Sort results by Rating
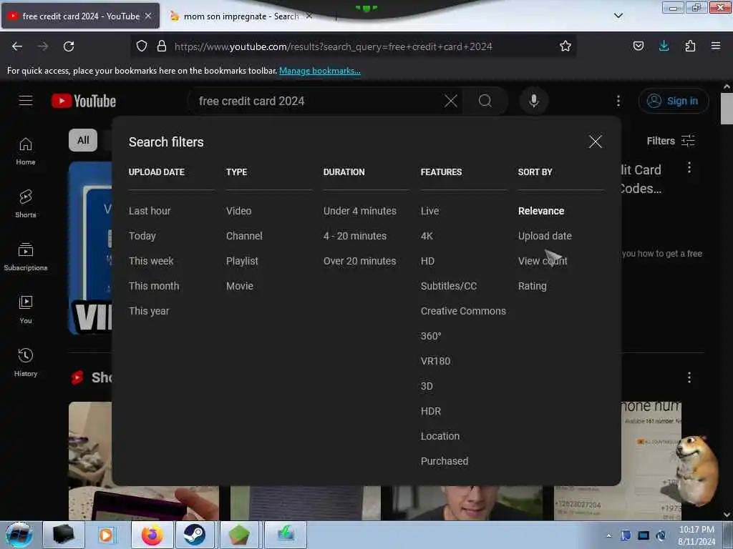 point(532,286)
